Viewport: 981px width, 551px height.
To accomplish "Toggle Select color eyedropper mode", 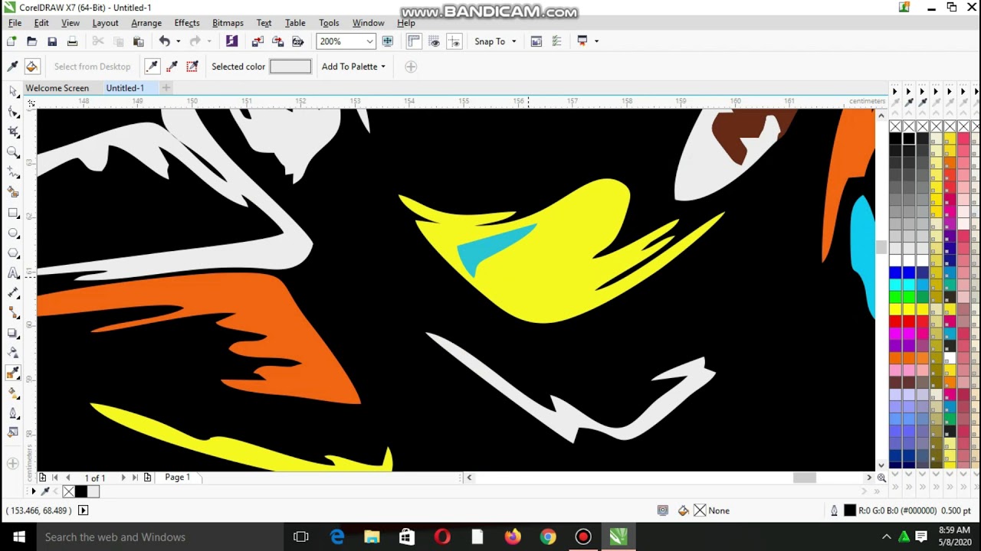I will (x=12, y=67).
